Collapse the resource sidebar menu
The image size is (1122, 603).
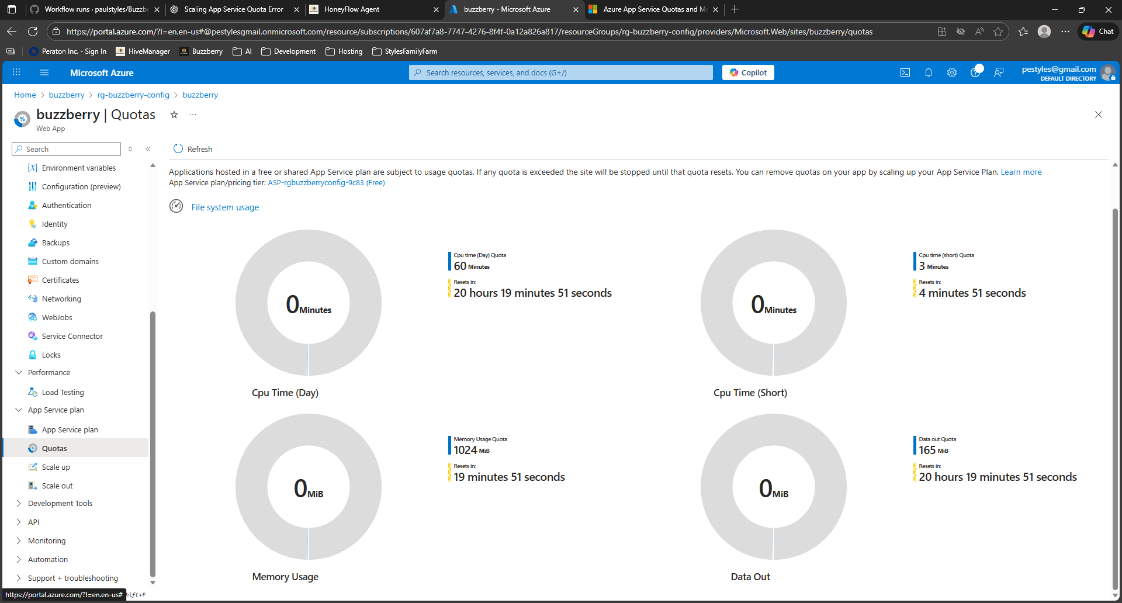coord(148,149)
